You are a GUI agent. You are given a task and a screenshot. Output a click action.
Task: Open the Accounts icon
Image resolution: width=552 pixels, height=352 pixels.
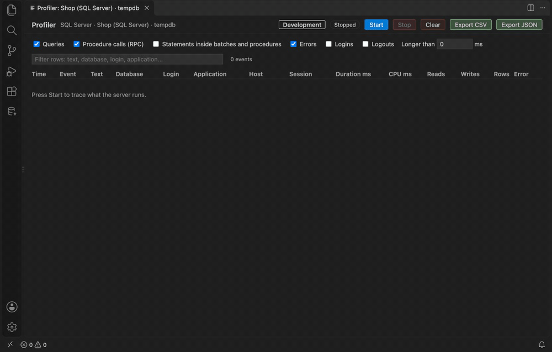(x=12, y=307)
